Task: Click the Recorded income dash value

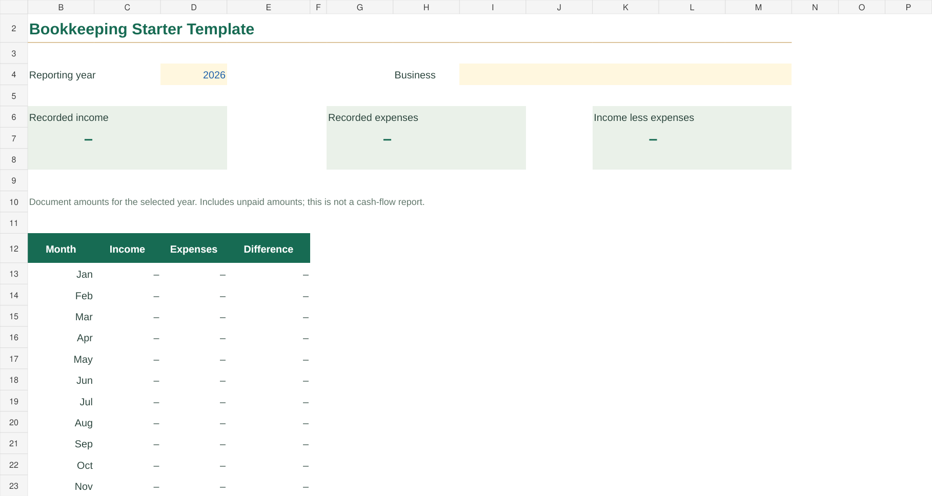Action: pyautogui.click(x=88, y=139)
